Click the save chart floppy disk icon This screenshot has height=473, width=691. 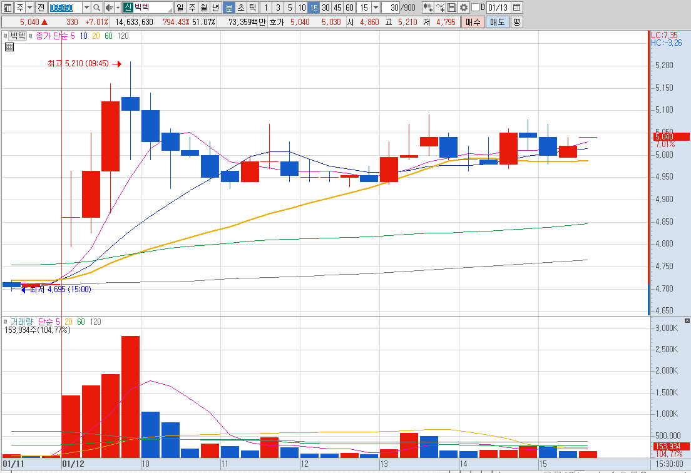pyautogui.click(x=452, y=8)
